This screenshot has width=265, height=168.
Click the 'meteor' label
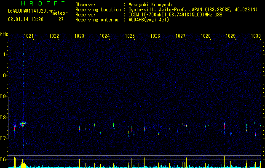coord(60,13)
